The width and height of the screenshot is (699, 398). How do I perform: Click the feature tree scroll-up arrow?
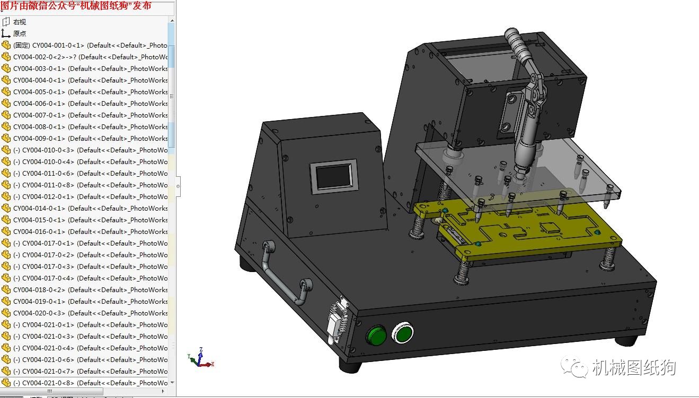(171, 20)
